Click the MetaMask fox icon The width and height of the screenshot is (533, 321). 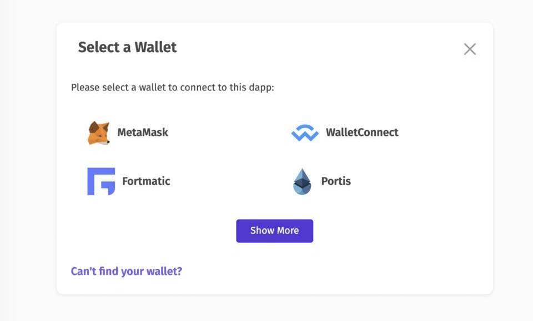(x=99, y=133)
